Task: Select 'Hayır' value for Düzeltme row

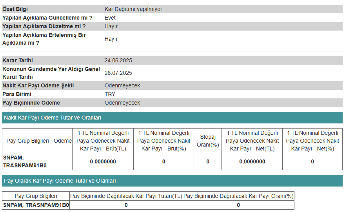Action: tap(111, 26)
